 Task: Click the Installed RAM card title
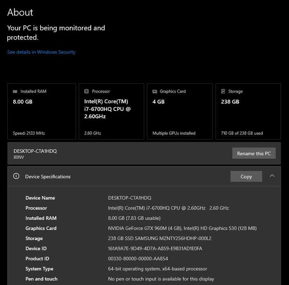tap(34, 91)
